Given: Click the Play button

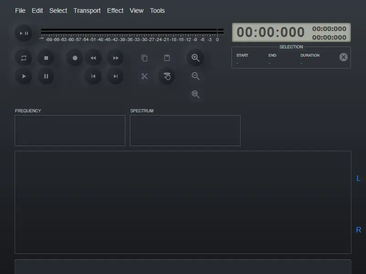Looking at the screenshot, I should pyautogui.click(x=24, y=76).
